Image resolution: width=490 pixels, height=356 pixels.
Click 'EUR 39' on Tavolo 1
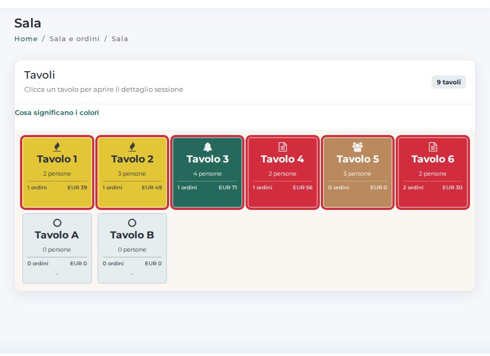(x=77, y=187)
